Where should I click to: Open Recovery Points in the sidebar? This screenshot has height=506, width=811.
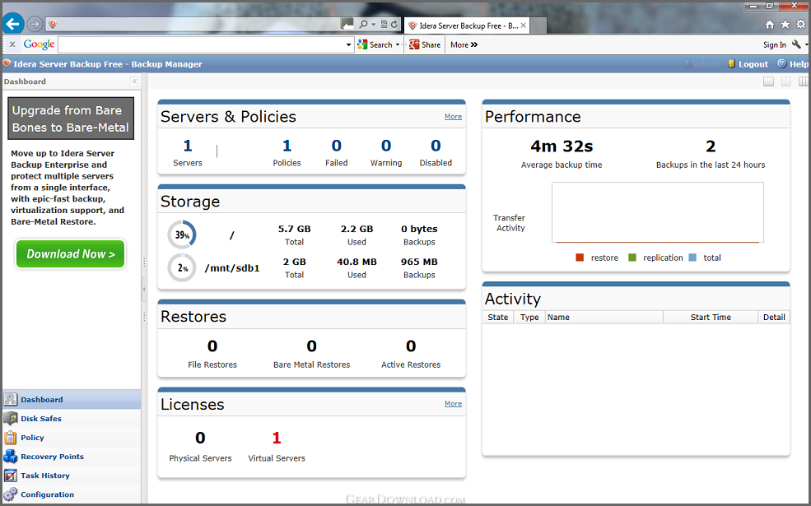72,457
